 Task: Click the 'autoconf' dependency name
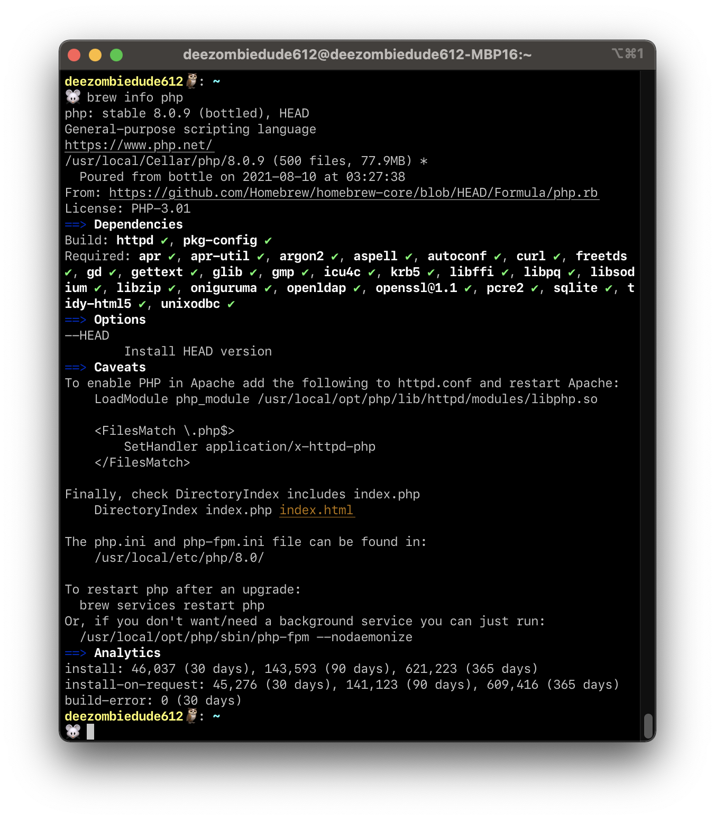pyautogui.click(x=457, y=256)
